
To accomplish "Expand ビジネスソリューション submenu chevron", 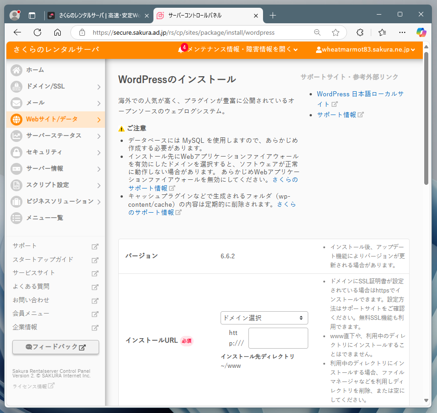I will (99, 202).
